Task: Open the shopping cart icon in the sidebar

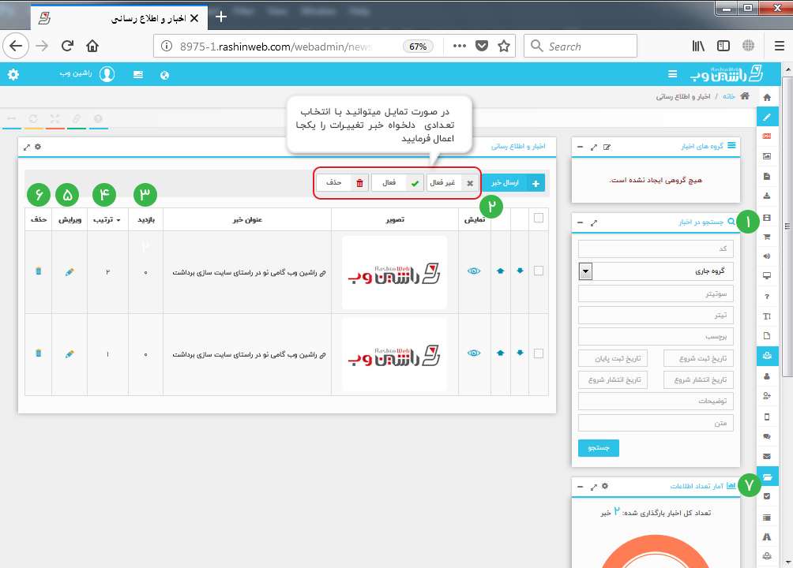Action: pos(767,237)
